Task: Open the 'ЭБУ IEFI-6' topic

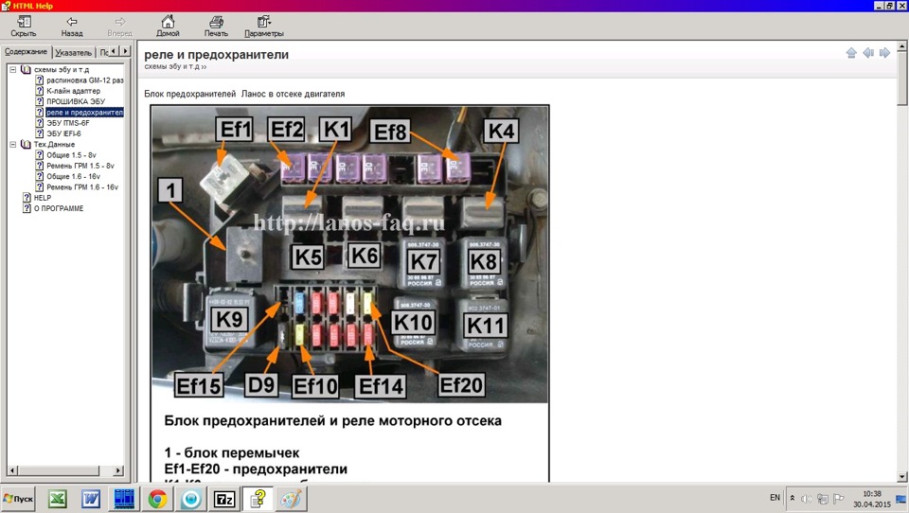Action: 63,133
